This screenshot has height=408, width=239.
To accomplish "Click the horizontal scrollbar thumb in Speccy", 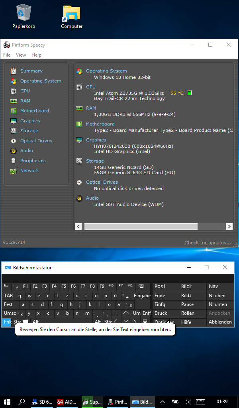I will click(141, 226).
